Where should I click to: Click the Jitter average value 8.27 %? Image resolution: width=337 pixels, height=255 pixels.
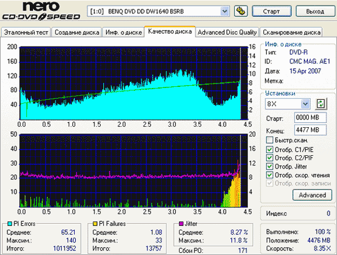tap(239, 232)
